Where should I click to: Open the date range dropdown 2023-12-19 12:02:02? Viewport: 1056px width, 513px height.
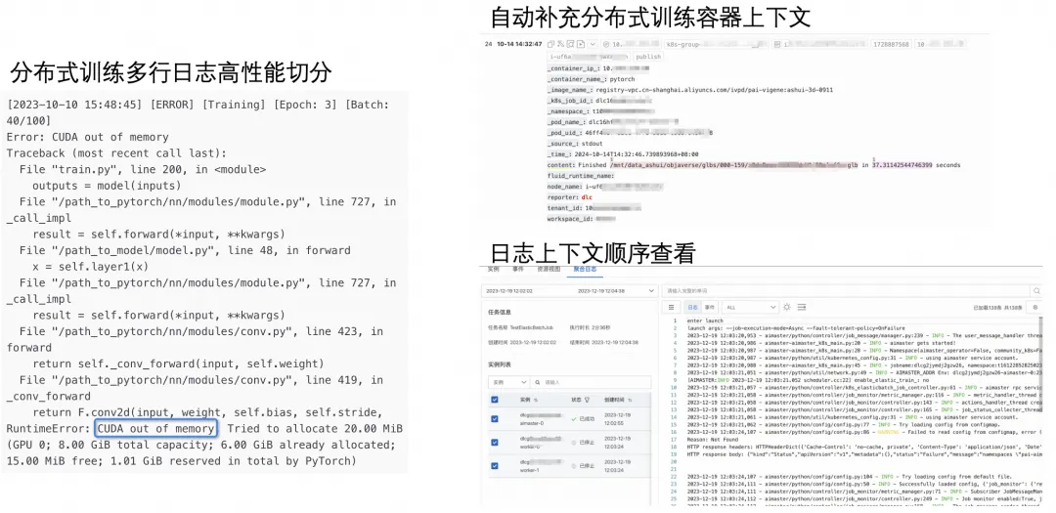tap(570, 291)
